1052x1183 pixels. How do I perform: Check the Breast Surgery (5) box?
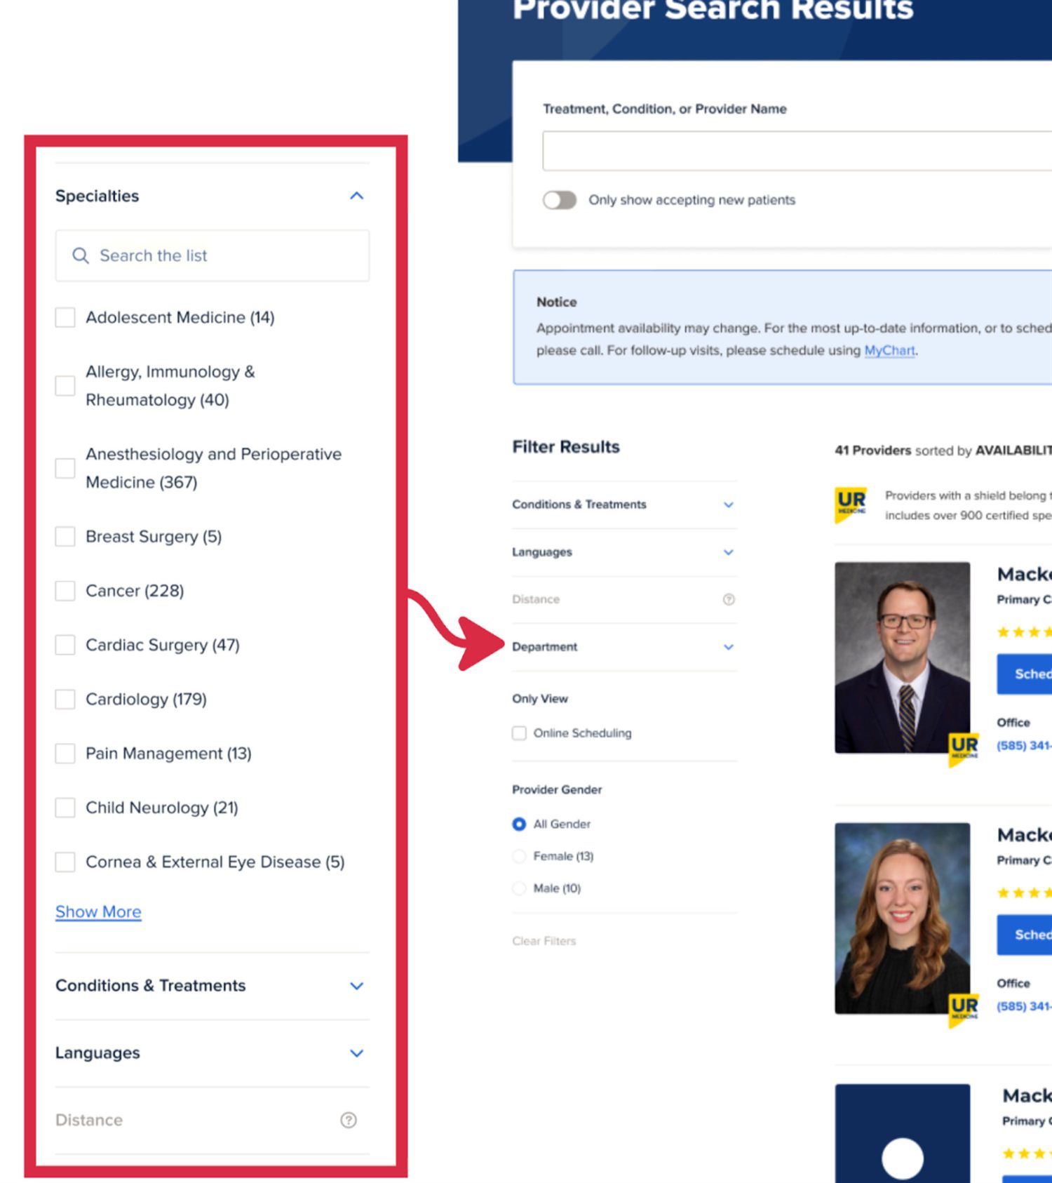65,536
